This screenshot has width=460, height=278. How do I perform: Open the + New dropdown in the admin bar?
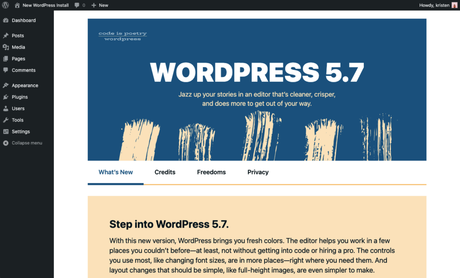coord(100,5)
